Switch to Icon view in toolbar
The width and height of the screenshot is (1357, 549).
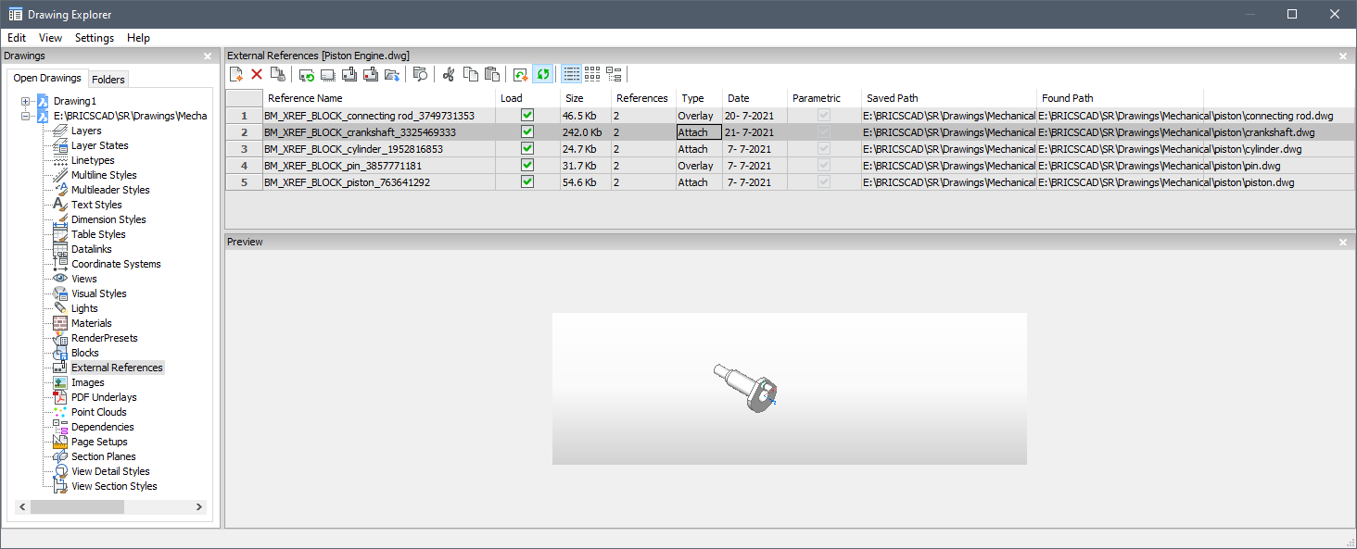(x=592, y=74)
